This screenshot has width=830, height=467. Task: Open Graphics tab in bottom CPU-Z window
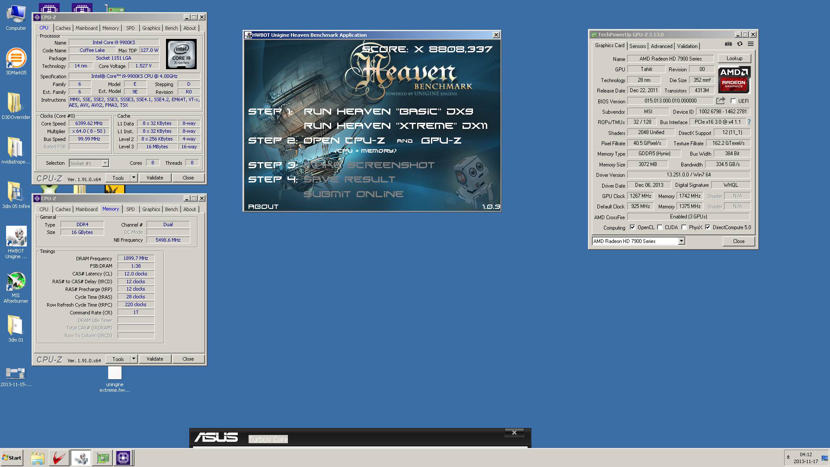click(151, 209)
